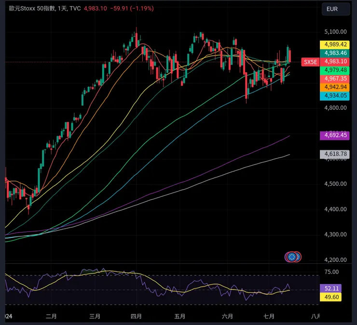357x325 pixels.
Task: Click the 4,983.10 price in header
Action: [96, 8]
